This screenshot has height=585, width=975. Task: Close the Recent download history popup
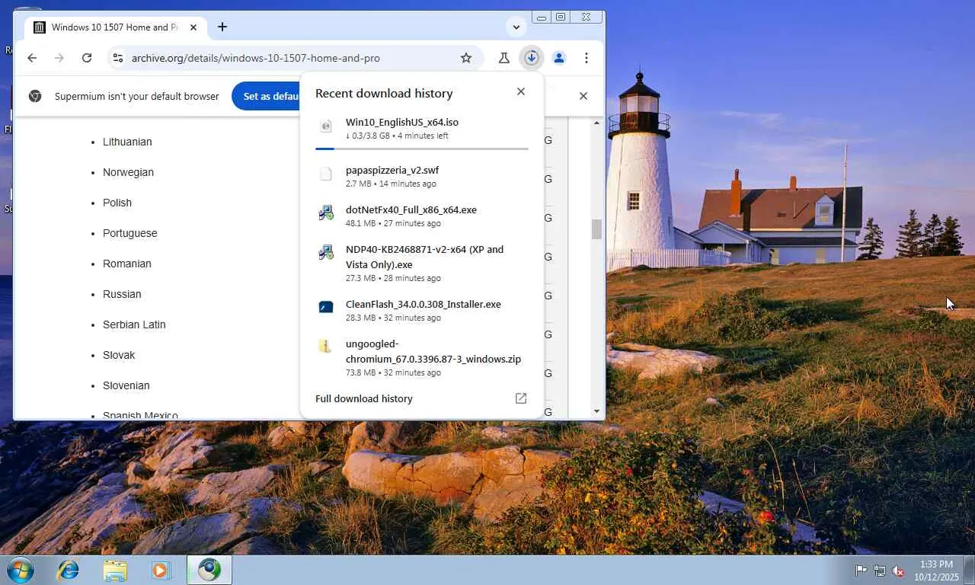[x=521, y=91]
